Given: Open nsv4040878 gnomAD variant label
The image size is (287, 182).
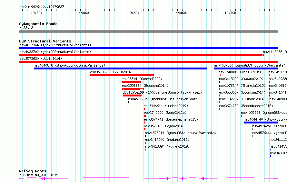Looking at the screenshot, I should point(69,65).
